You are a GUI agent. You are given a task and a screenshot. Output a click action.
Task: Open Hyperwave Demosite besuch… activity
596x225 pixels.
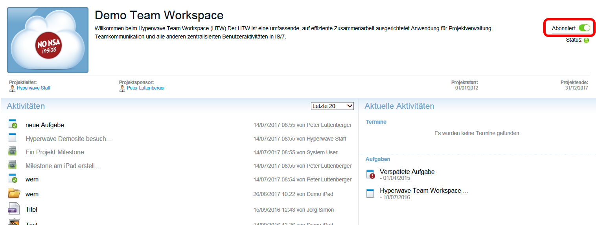(69, 139)
